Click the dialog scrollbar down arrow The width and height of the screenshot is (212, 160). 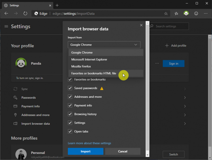coord(148,155)
